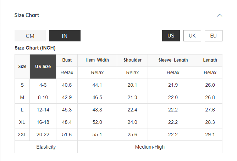Switch size region to UK
This screenshot has width=237, height=161.
tap(192, 36)
